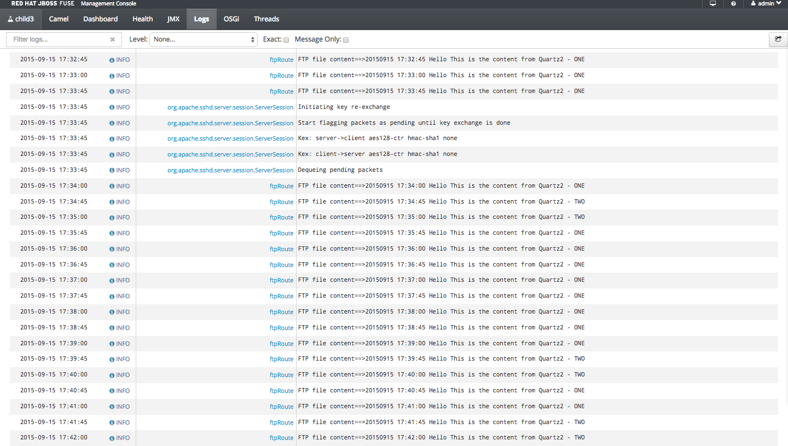Viewport: 788px width, 446px height.
Task: Click INFO icon for the 17:34:45 log entry
Action: click(x=112, y=202)
